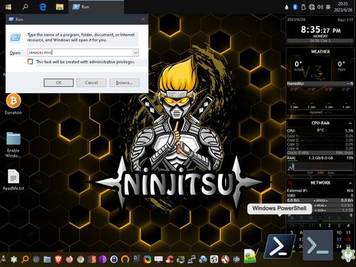356x267 pixels.
Task: Expand the Open combo box dropdown arrow
Action: click(135, 53)
